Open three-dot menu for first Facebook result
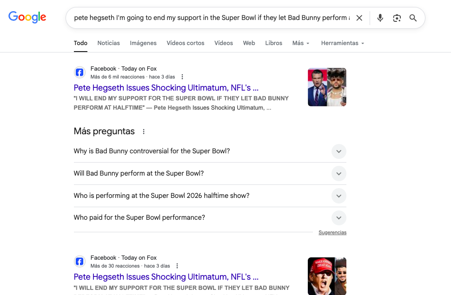Viewport: 451px width, 295px height. click(x=182, y=77)
